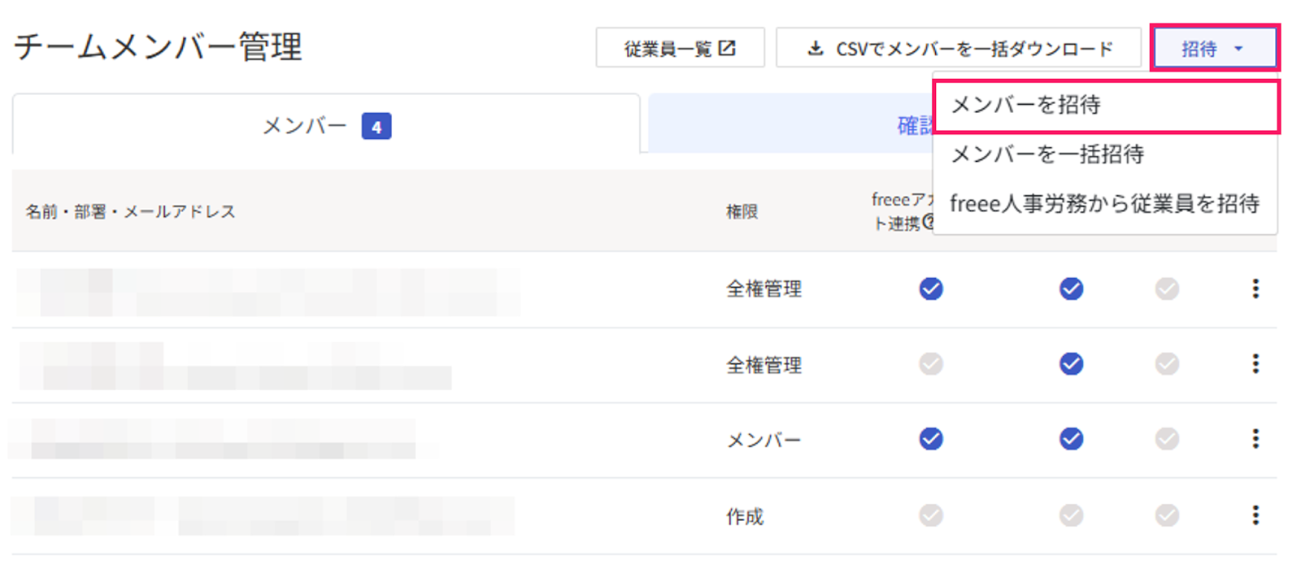This screenshot has height=573, width=1301.
Task: Open three-dot menu for メンバー role row
Action: coord(1255,439)
